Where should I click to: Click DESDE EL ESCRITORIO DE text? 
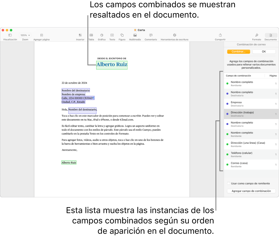click(112, 58)
